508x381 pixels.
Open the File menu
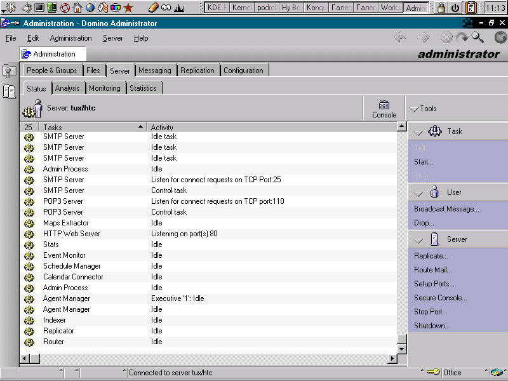tap(11, 38)
